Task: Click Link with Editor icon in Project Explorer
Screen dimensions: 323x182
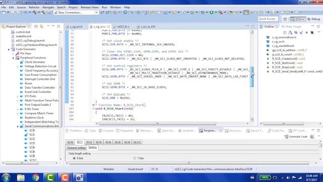Action: tap(41, 26)
